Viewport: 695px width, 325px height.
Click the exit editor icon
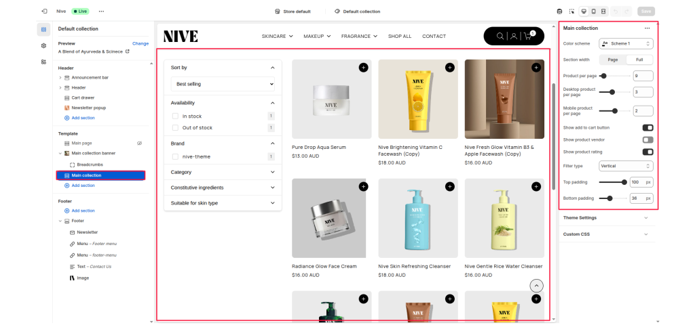[x=44, y=12]
